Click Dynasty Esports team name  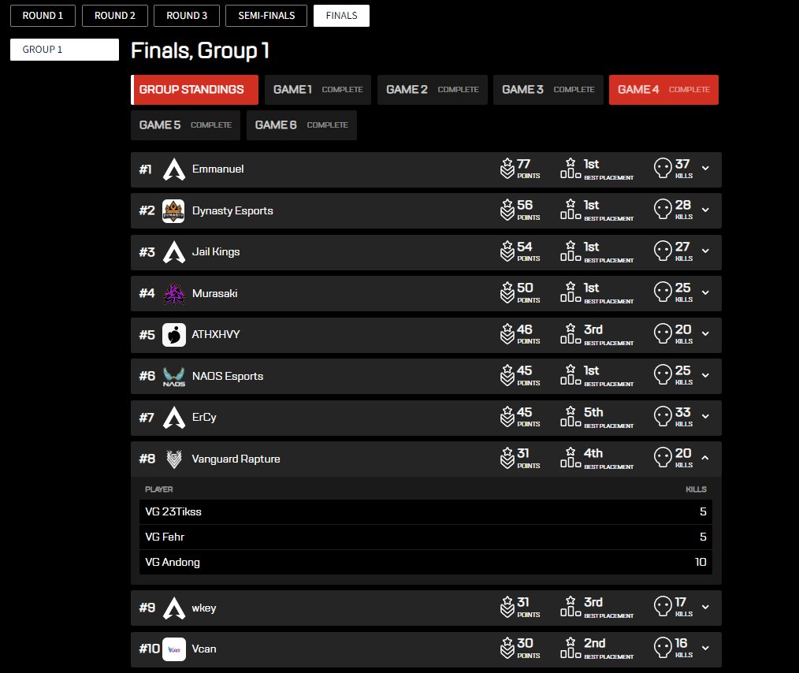(x=232, y=211)
